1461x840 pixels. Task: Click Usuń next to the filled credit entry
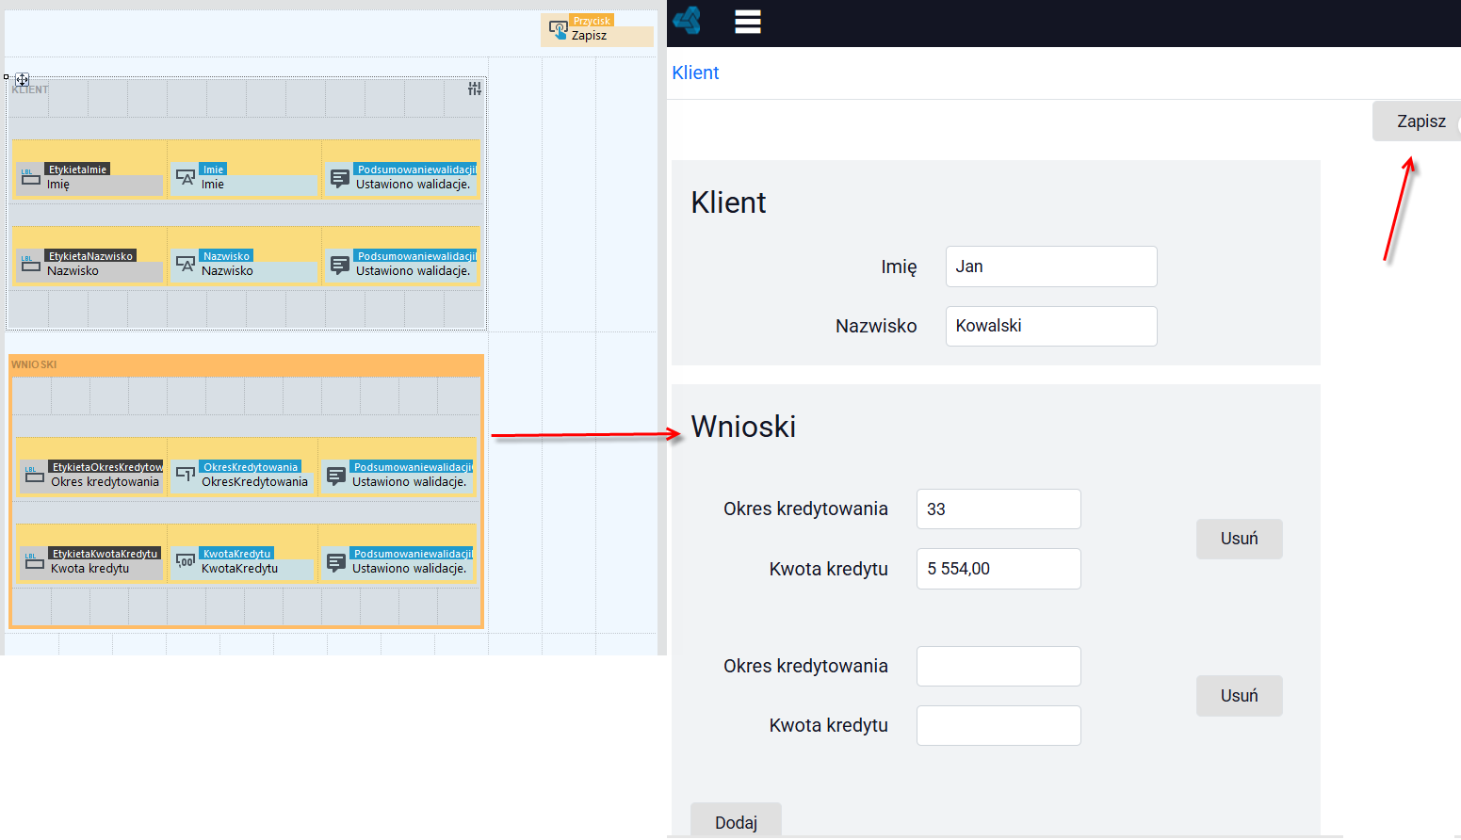[1239, 539]
